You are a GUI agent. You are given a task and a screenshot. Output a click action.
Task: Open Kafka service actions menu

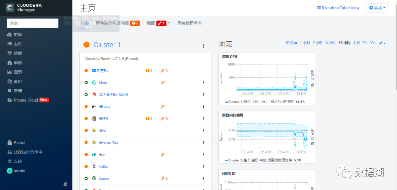click(x=203, y=167)
